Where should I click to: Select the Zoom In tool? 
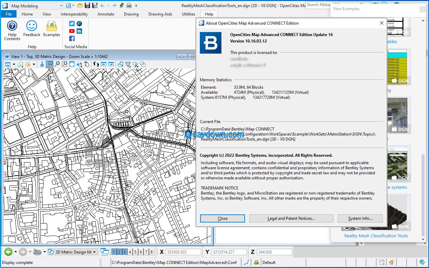click(x=50, y=64)
